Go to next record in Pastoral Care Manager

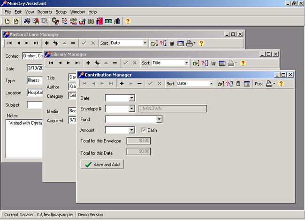[27, 43]
